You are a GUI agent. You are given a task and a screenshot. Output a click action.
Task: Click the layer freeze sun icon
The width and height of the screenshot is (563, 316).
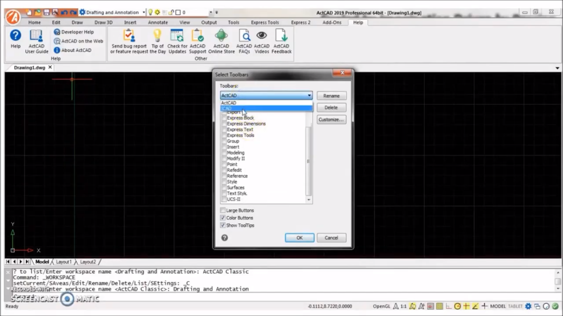tap(157, 12)
